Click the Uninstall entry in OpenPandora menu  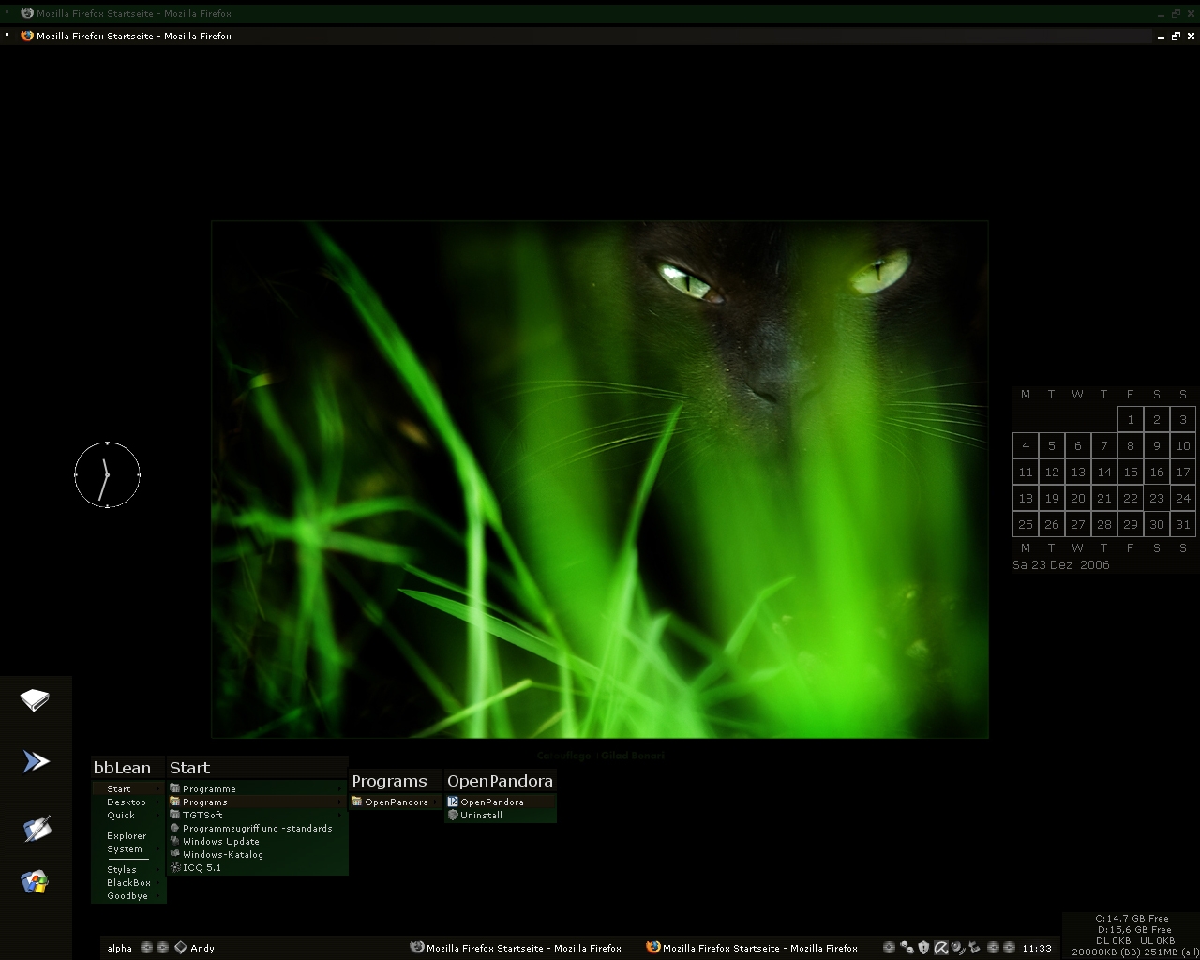pyautogui.click(x=481, y=815)
